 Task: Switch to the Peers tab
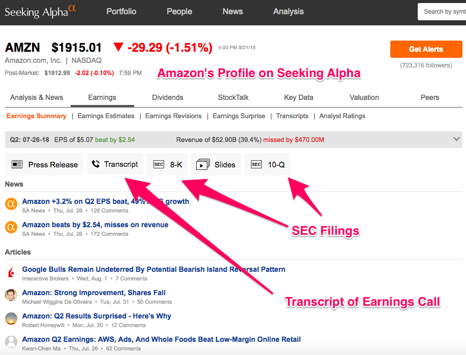pyautogui.click(x=430, y=97)
